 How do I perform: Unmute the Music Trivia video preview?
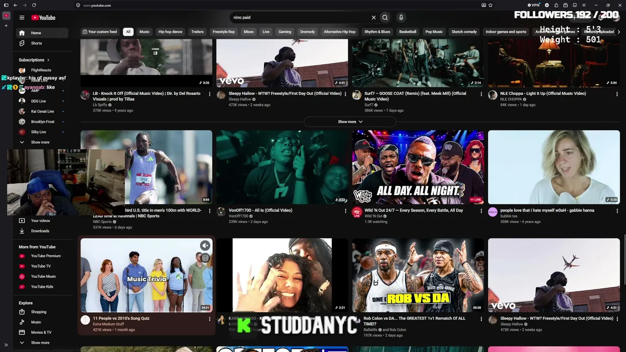tap(205, 245)
